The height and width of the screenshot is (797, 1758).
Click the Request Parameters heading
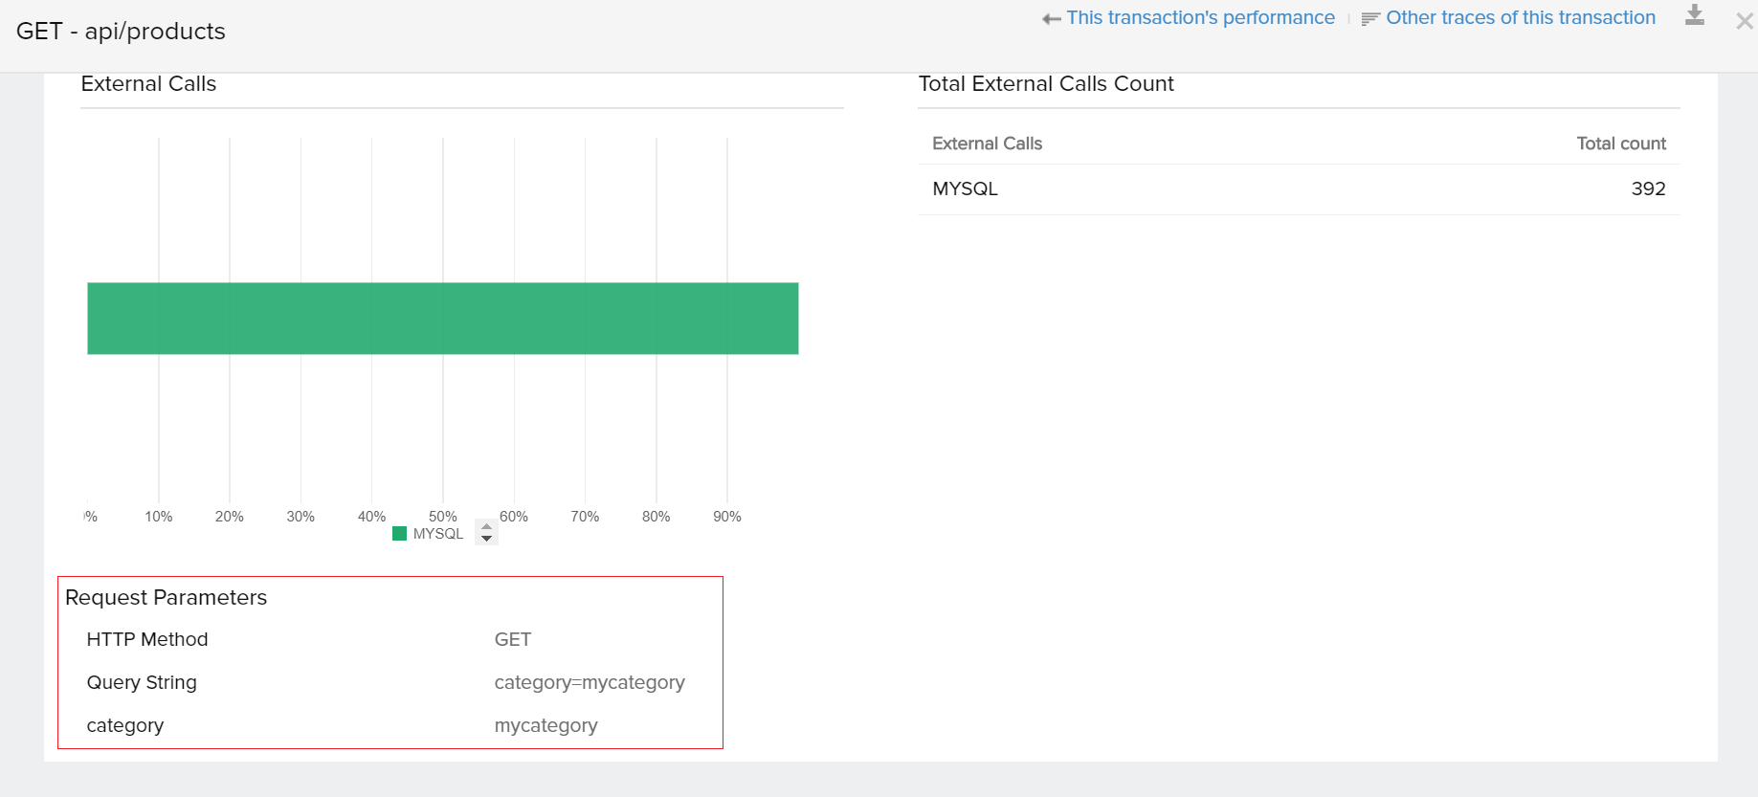coord(166,597)
